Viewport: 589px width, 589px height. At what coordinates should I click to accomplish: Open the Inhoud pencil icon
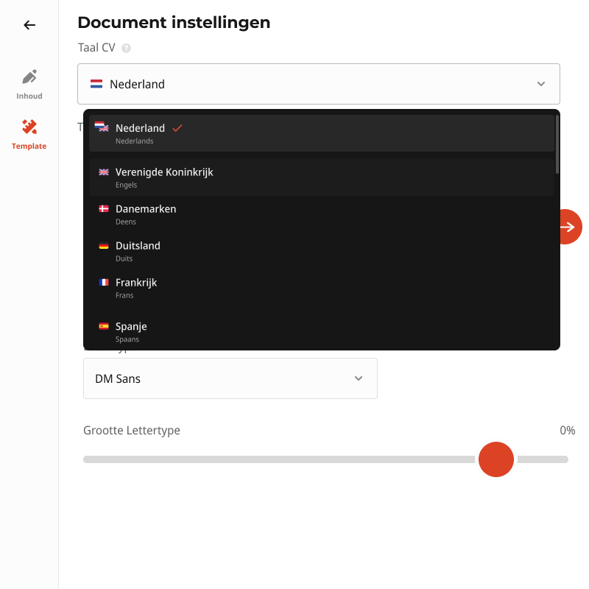29,77
